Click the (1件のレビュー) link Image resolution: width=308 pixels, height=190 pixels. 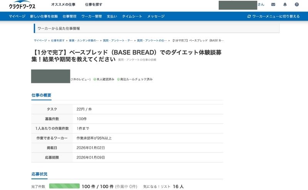coord(80,79)
